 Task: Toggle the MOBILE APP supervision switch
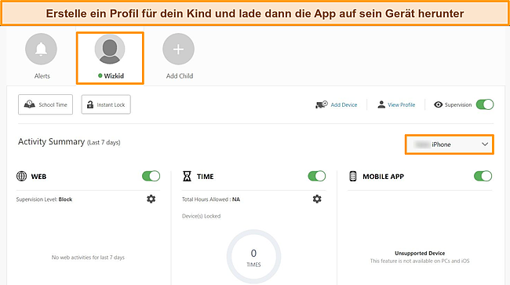tap(483, 176)
